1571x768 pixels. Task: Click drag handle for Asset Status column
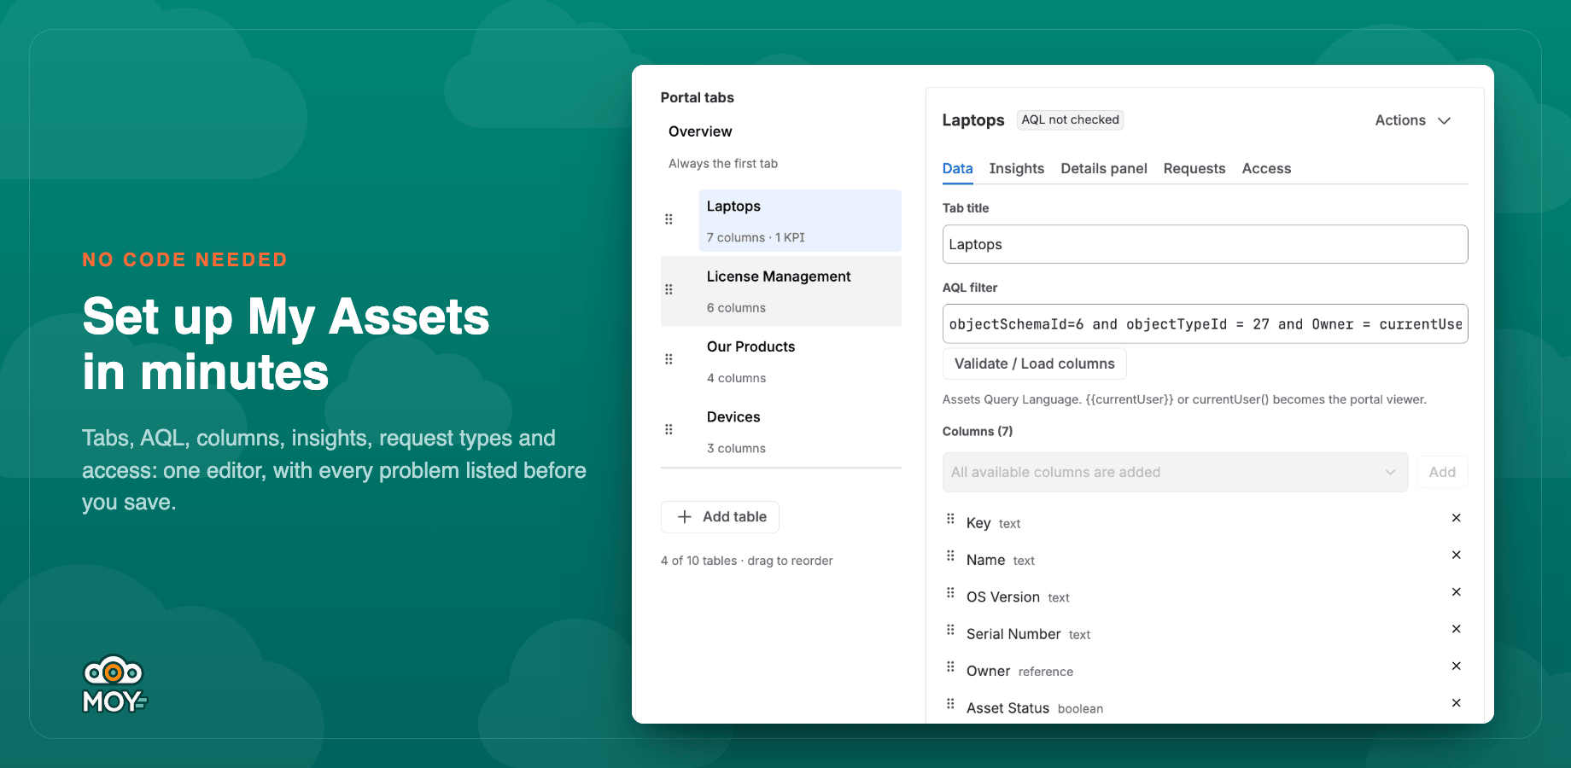click(x=950, y=704)
